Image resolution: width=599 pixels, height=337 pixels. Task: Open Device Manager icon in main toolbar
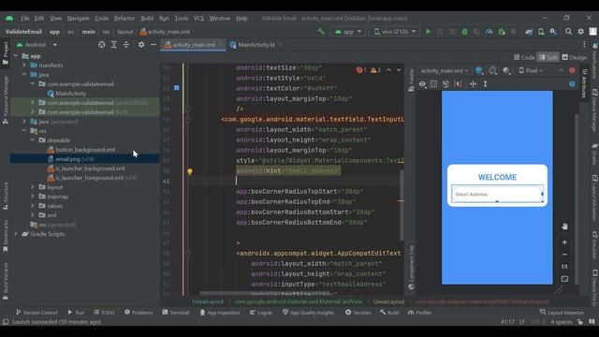point(541,32)
